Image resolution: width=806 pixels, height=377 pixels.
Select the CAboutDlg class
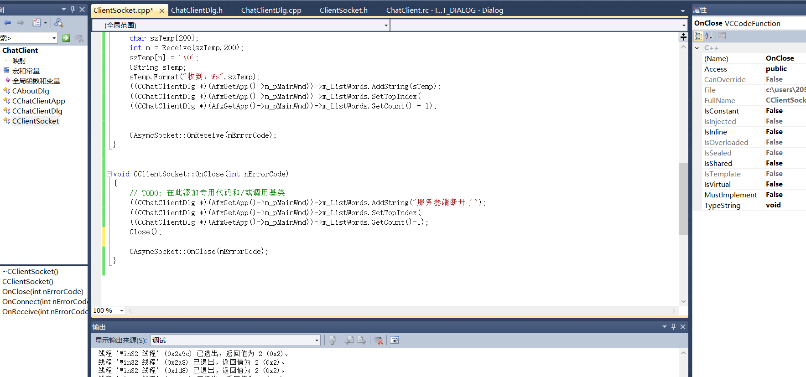(31, 91)
